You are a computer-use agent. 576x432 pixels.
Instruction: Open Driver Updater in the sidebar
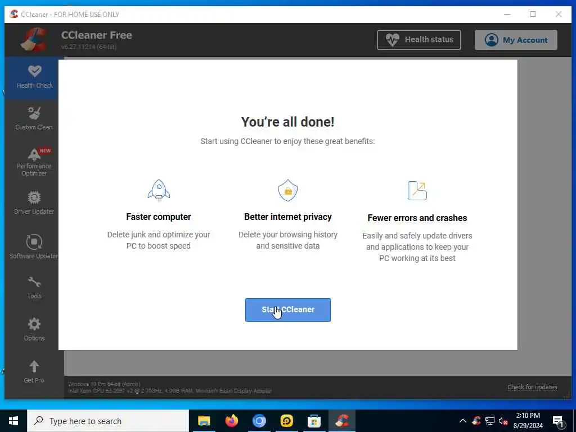click(34, 202)
